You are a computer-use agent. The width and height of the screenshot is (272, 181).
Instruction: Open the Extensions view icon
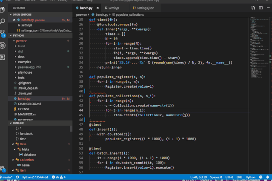[3, 57]
